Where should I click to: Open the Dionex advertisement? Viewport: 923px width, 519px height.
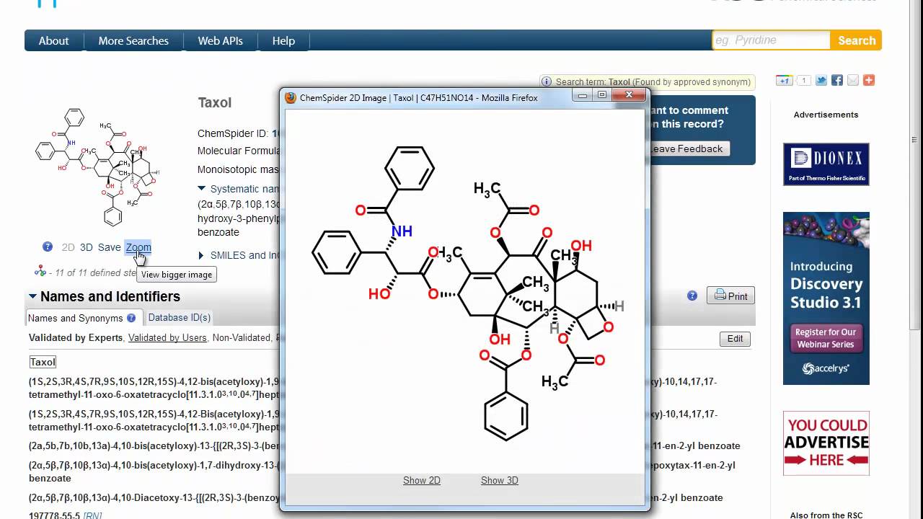point(826,164)
